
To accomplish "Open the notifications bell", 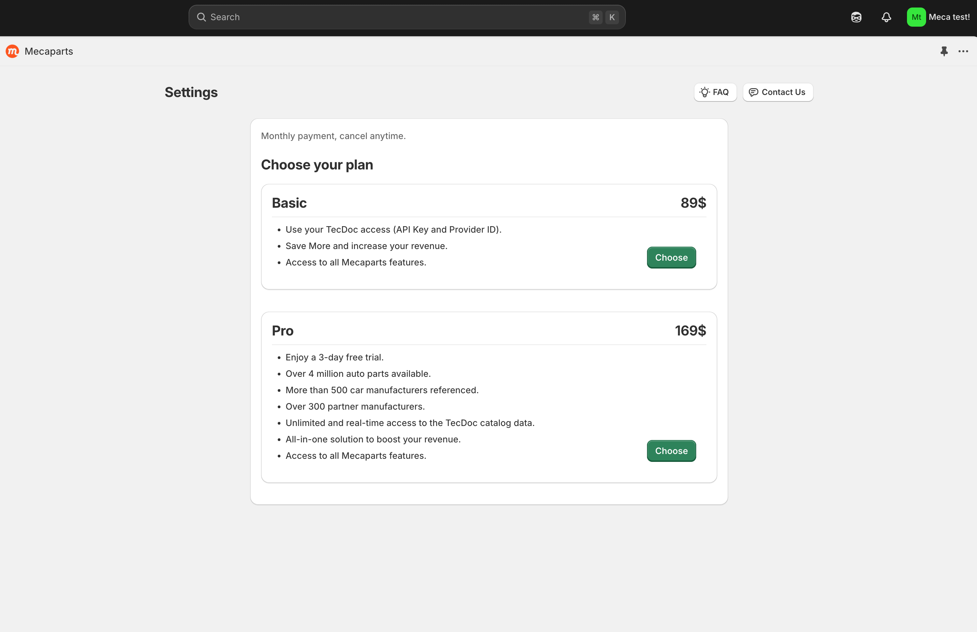I will [886, 17].
